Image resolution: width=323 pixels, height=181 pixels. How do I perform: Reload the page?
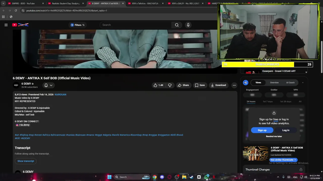coord(16,11)
